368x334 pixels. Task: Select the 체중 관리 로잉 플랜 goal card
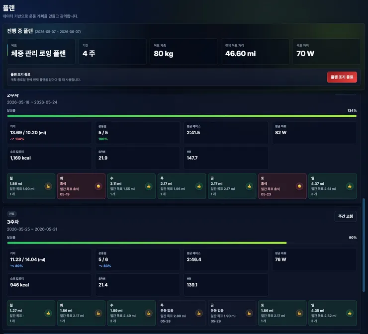click(x=41, y=51)
